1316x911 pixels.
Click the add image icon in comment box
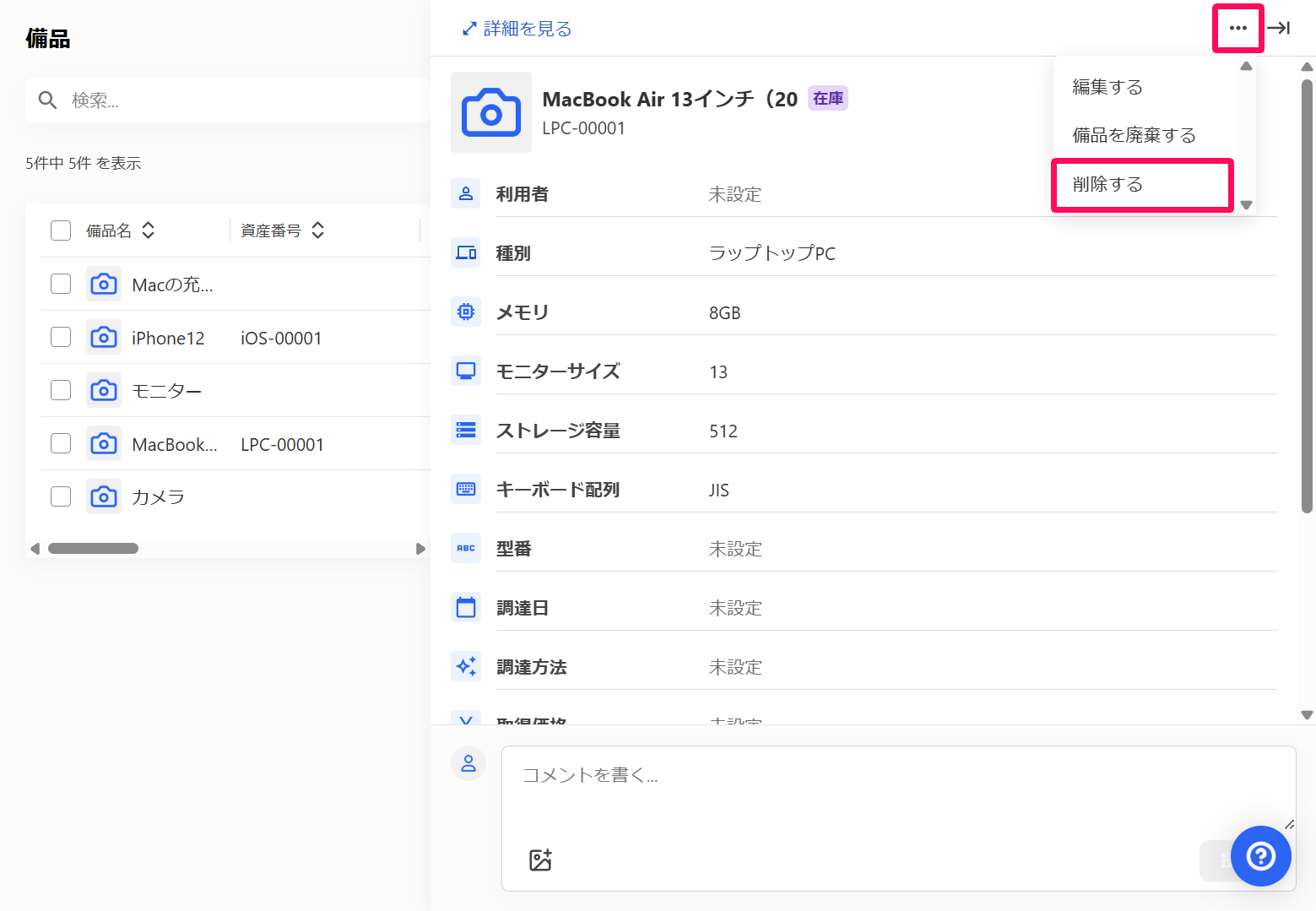click(540, 859)
